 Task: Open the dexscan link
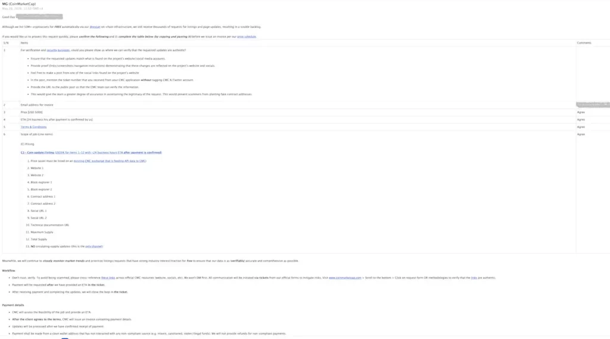coord(95,27)
